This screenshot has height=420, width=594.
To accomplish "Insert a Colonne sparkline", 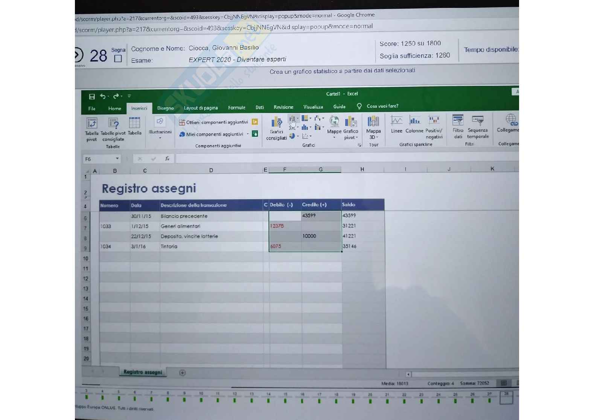I will click(414, 121).
